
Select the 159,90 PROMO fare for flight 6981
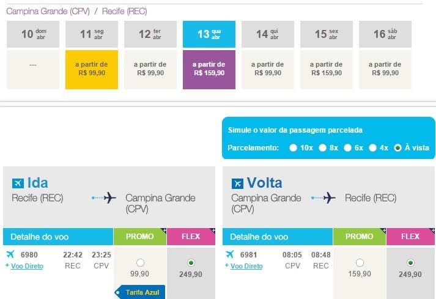click(x=360, y=262)
